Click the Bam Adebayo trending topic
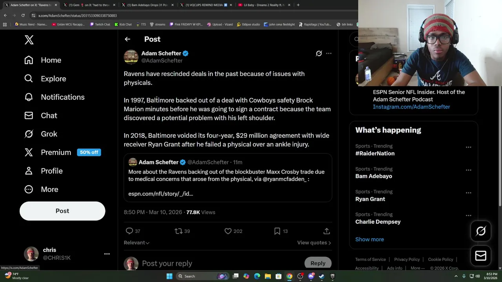This screenshot has width=502, height=282. (374, 176)
